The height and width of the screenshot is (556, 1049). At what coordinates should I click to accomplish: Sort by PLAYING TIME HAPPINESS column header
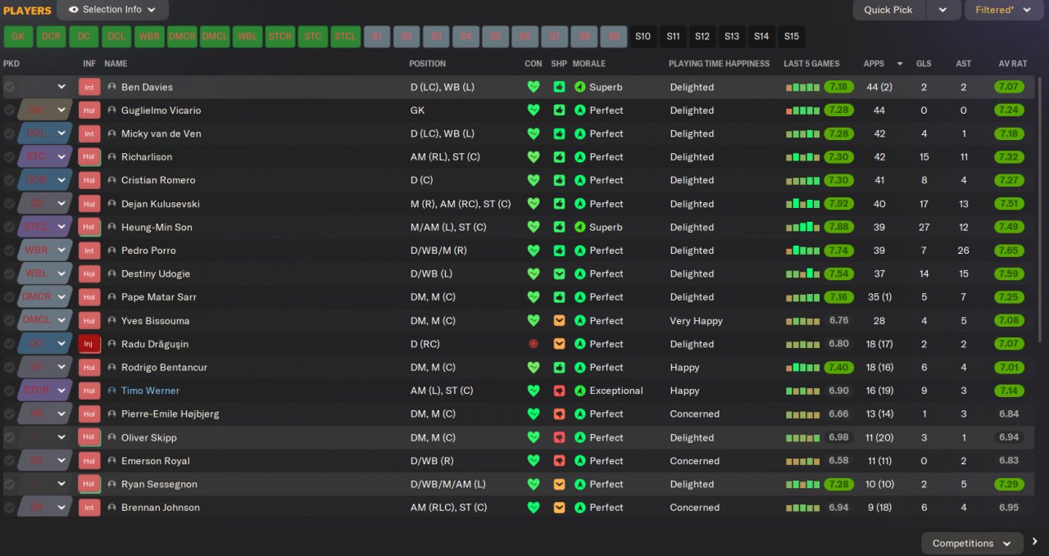click(720, 63)
